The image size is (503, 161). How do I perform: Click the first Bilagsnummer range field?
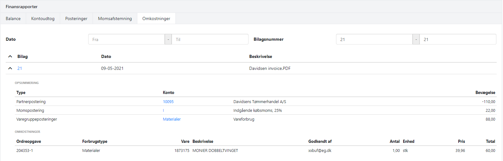(x=374, y=39)
